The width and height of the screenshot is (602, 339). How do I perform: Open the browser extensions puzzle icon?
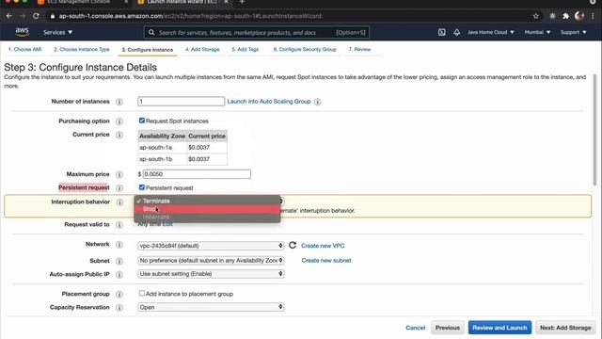565,16
